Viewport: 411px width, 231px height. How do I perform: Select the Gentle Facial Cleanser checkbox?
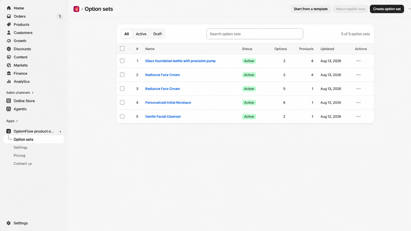pos(122,116)
